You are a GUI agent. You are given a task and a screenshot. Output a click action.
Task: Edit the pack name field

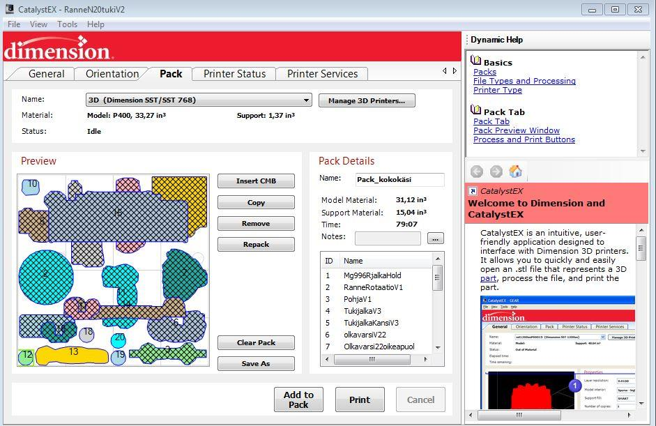[400, 179]
